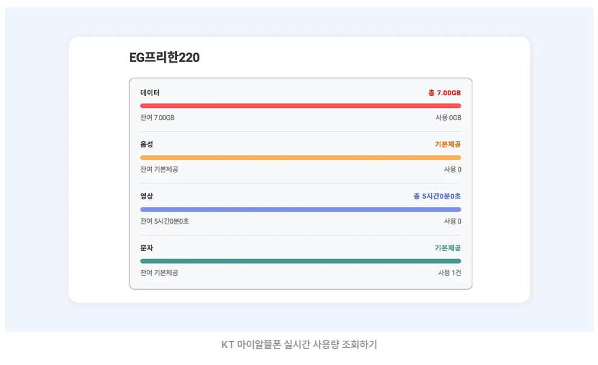Screen dimensions: 598x365
Task: Click the red 총 7.00GB total link
Action: [x=445, y=94]
